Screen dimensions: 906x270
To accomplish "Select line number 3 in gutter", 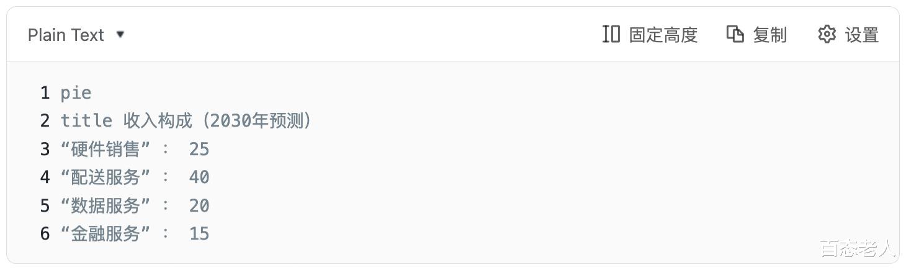I will tap(45, 150).
